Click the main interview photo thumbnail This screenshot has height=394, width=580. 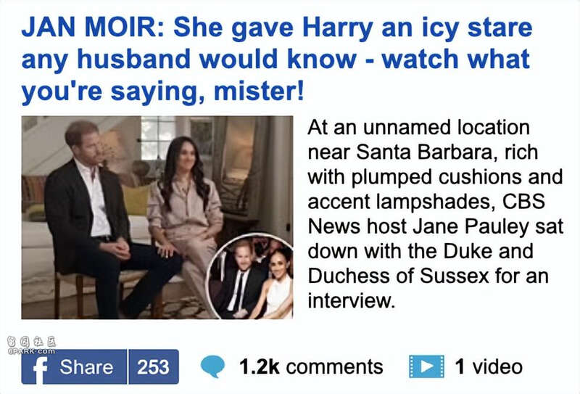pyautogui.click(x=157, y=218)
